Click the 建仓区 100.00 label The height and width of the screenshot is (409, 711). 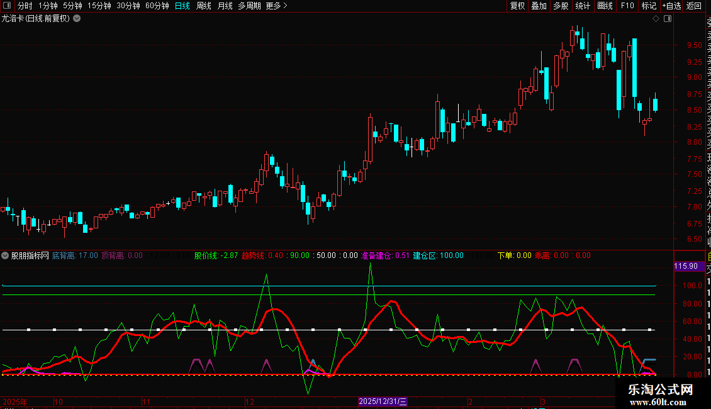[438, 255]
